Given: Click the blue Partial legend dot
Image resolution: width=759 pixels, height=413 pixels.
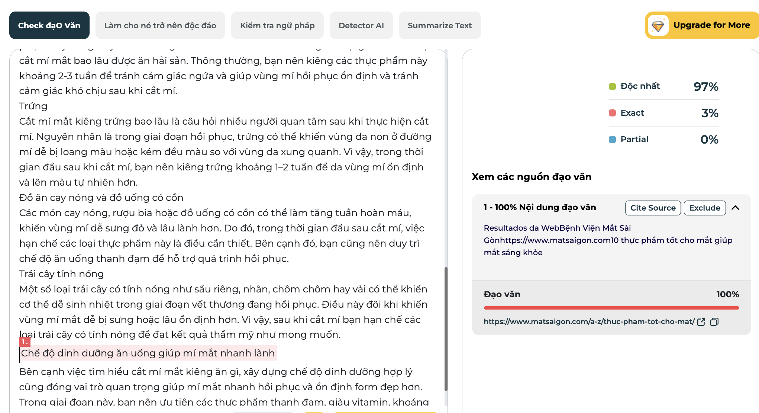Looking at the screenshot, I should [x=612, y=140].
